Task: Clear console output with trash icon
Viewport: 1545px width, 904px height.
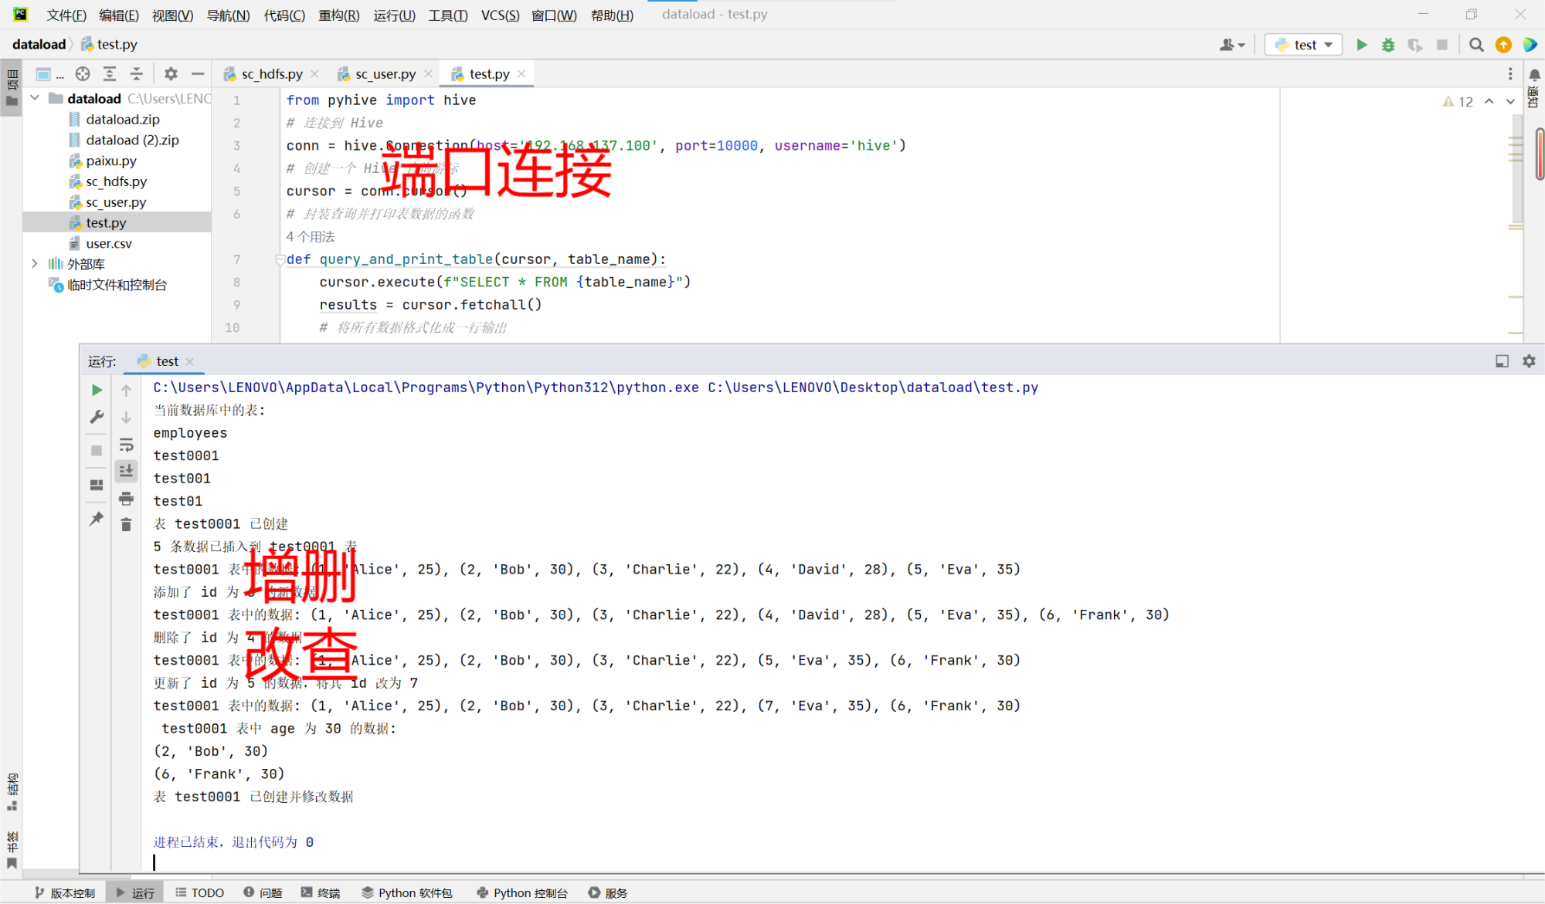Action: [126, 524]
